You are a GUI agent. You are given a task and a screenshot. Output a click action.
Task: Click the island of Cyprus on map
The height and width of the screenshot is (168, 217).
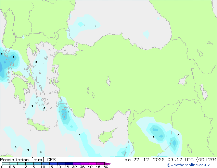point(107,136)
